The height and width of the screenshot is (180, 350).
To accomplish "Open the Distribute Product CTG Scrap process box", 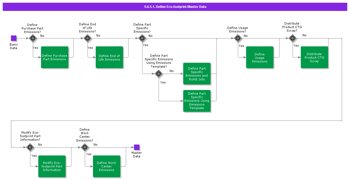I will click(314, 57).
